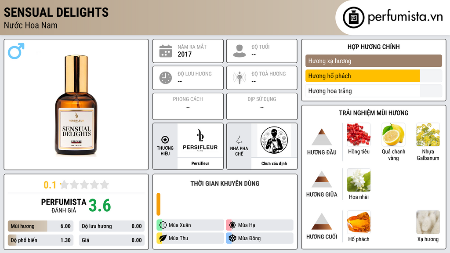The width and height of the screenshot is (450, 253).
Task: Click the perfumista.vn bottle logo icon
Action: point(354,18)
